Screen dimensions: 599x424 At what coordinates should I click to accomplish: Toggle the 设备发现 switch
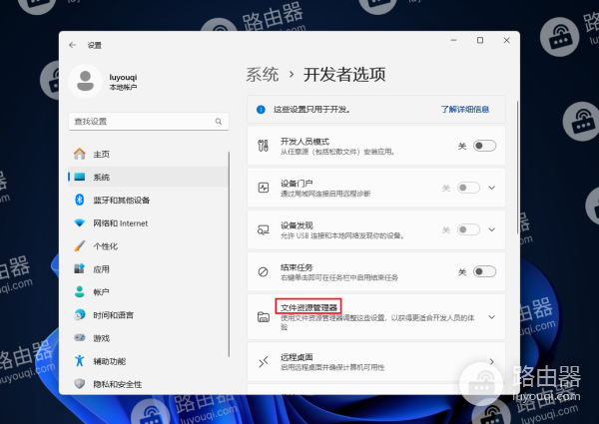[x=468, y=229]
